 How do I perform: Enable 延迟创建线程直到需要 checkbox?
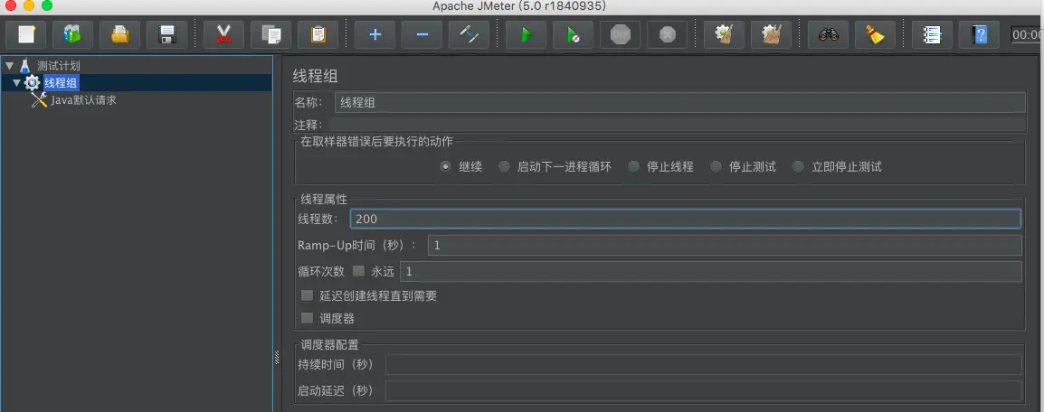coord(307,295)
